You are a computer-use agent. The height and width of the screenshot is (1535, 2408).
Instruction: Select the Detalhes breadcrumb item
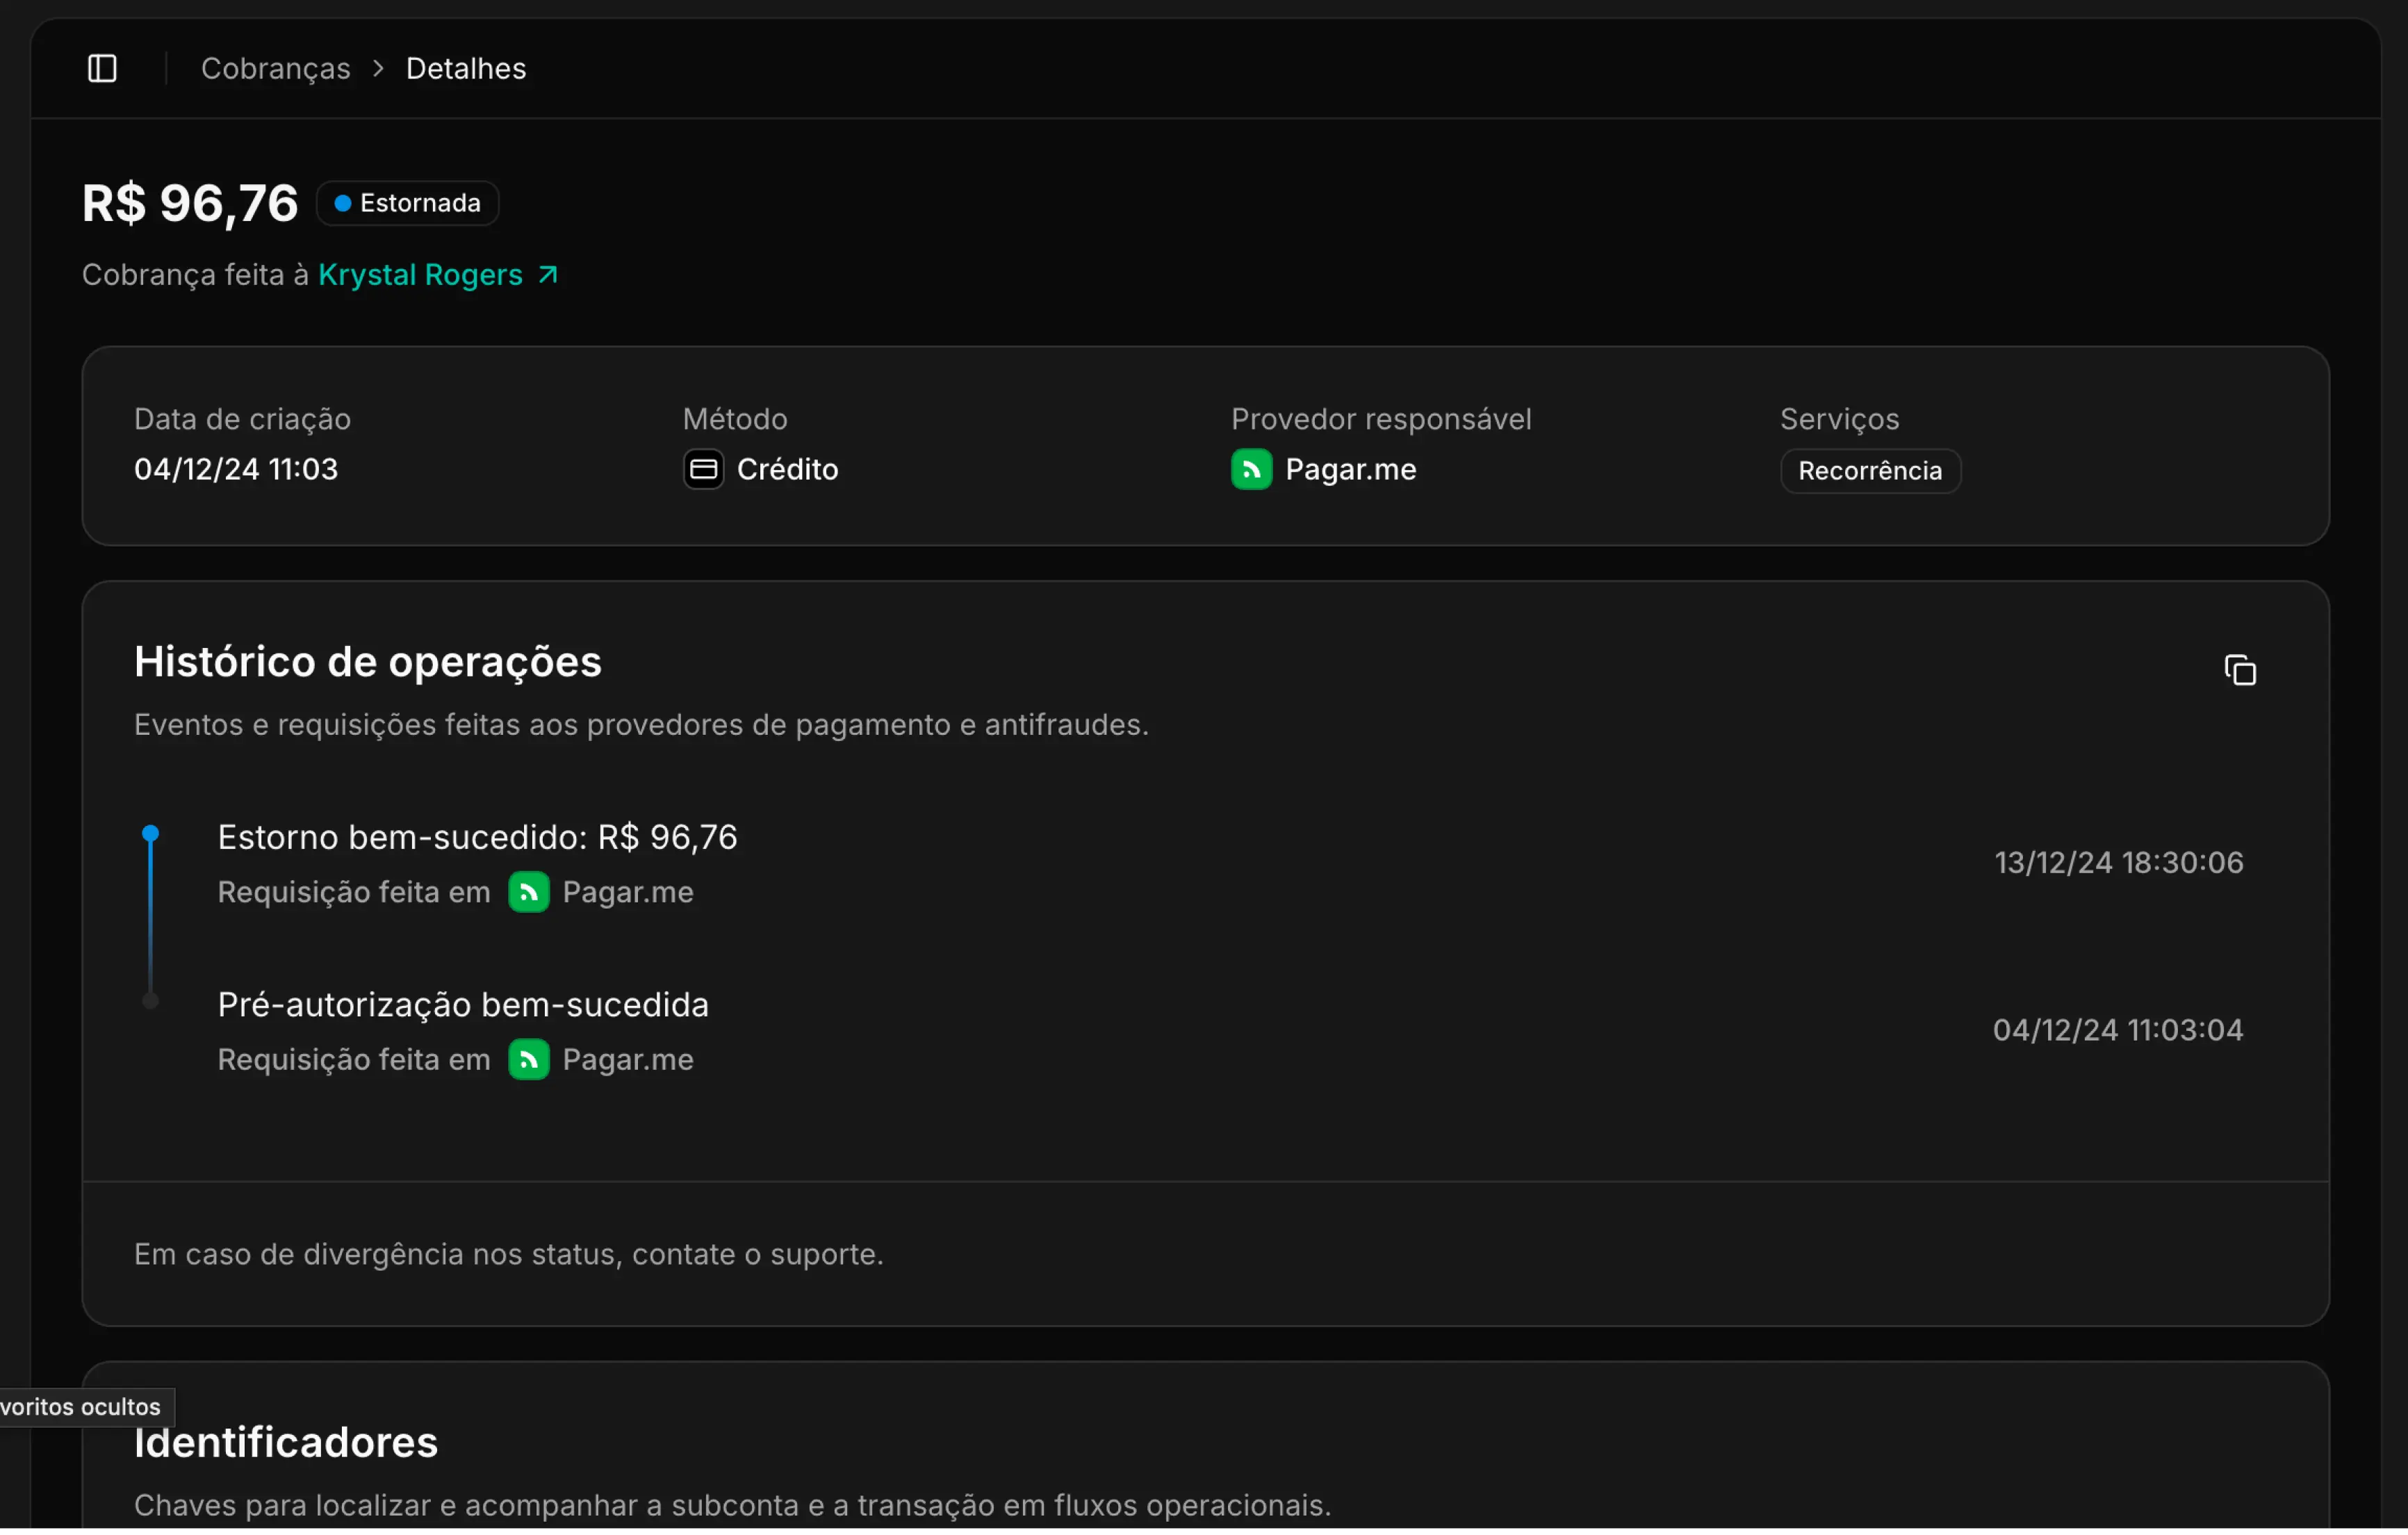466,68
